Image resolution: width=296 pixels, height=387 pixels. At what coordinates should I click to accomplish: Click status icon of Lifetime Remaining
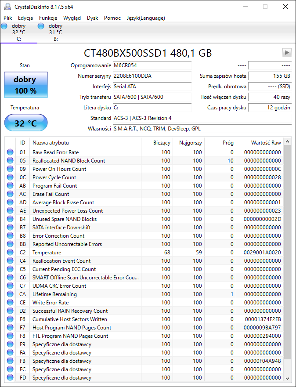(10, 294)
